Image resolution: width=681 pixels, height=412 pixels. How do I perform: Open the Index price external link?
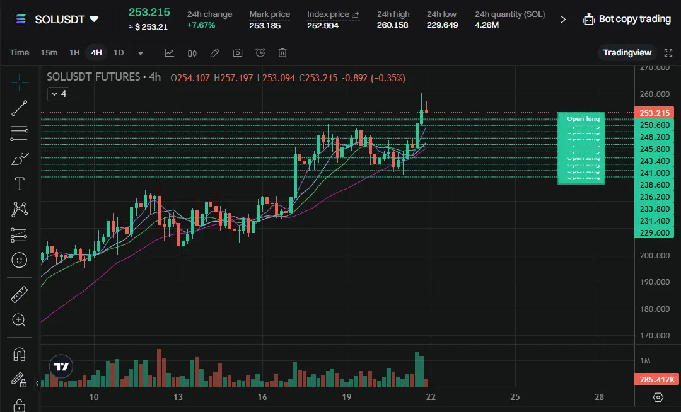(355, 13)
